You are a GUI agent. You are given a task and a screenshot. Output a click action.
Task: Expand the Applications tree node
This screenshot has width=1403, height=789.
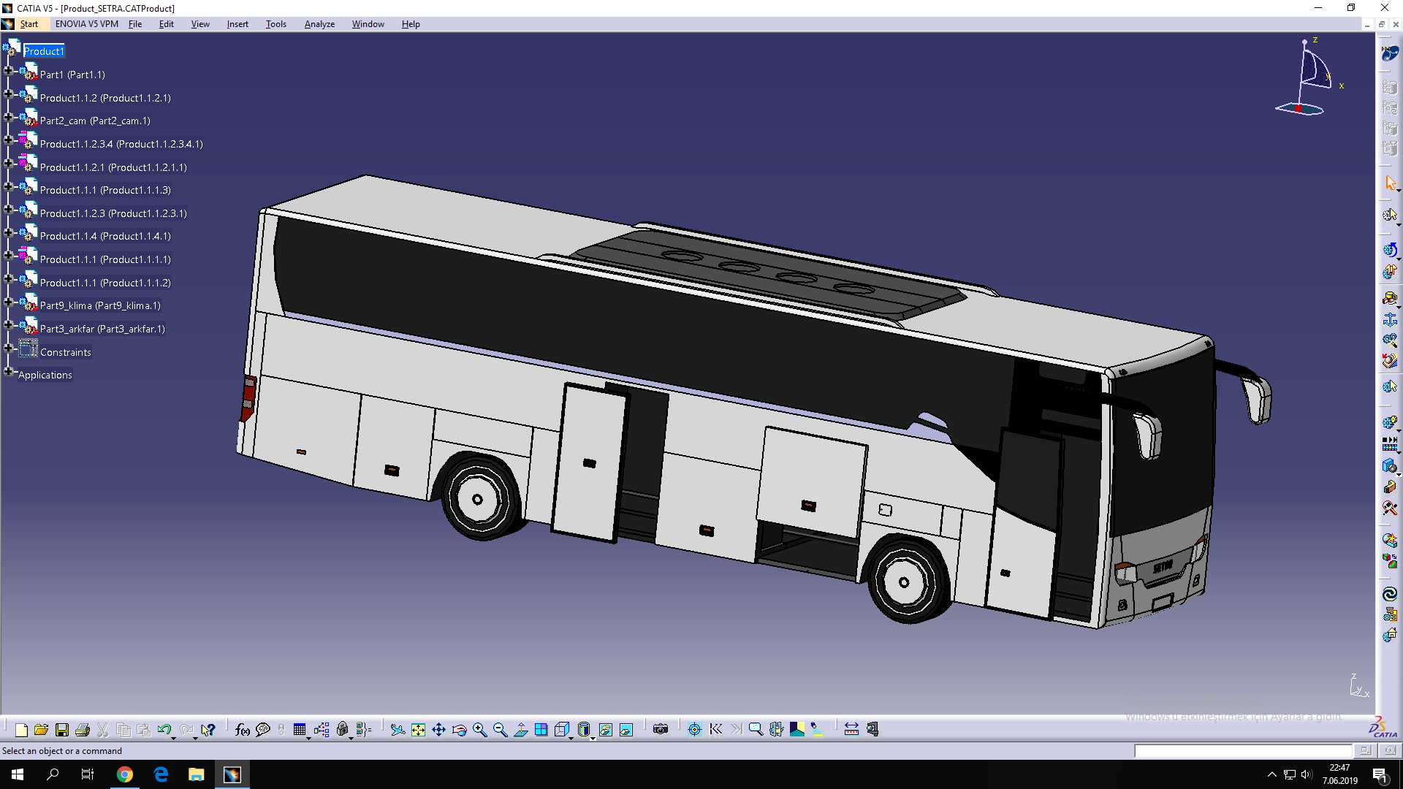point(8,371)
